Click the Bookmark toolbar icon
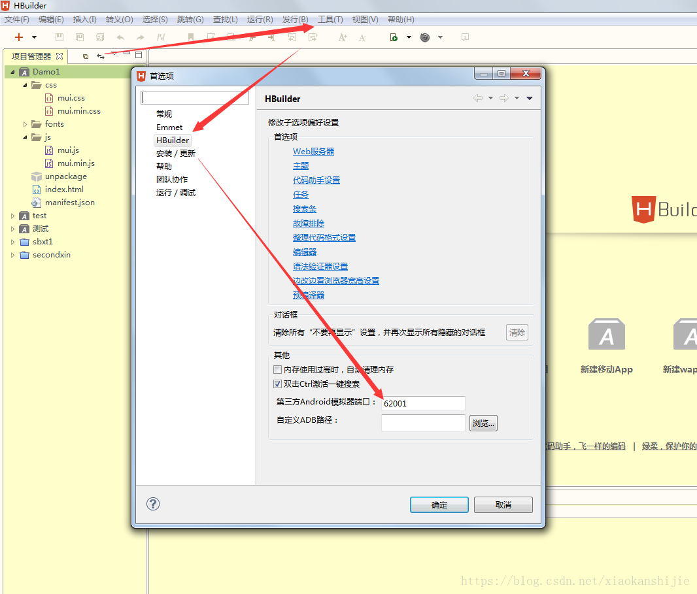Viewport: 697px width, 594px height. 191,37
